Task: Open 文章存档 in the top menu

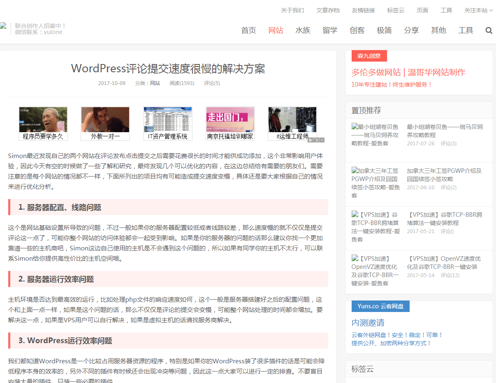Action: coord(328,10)
